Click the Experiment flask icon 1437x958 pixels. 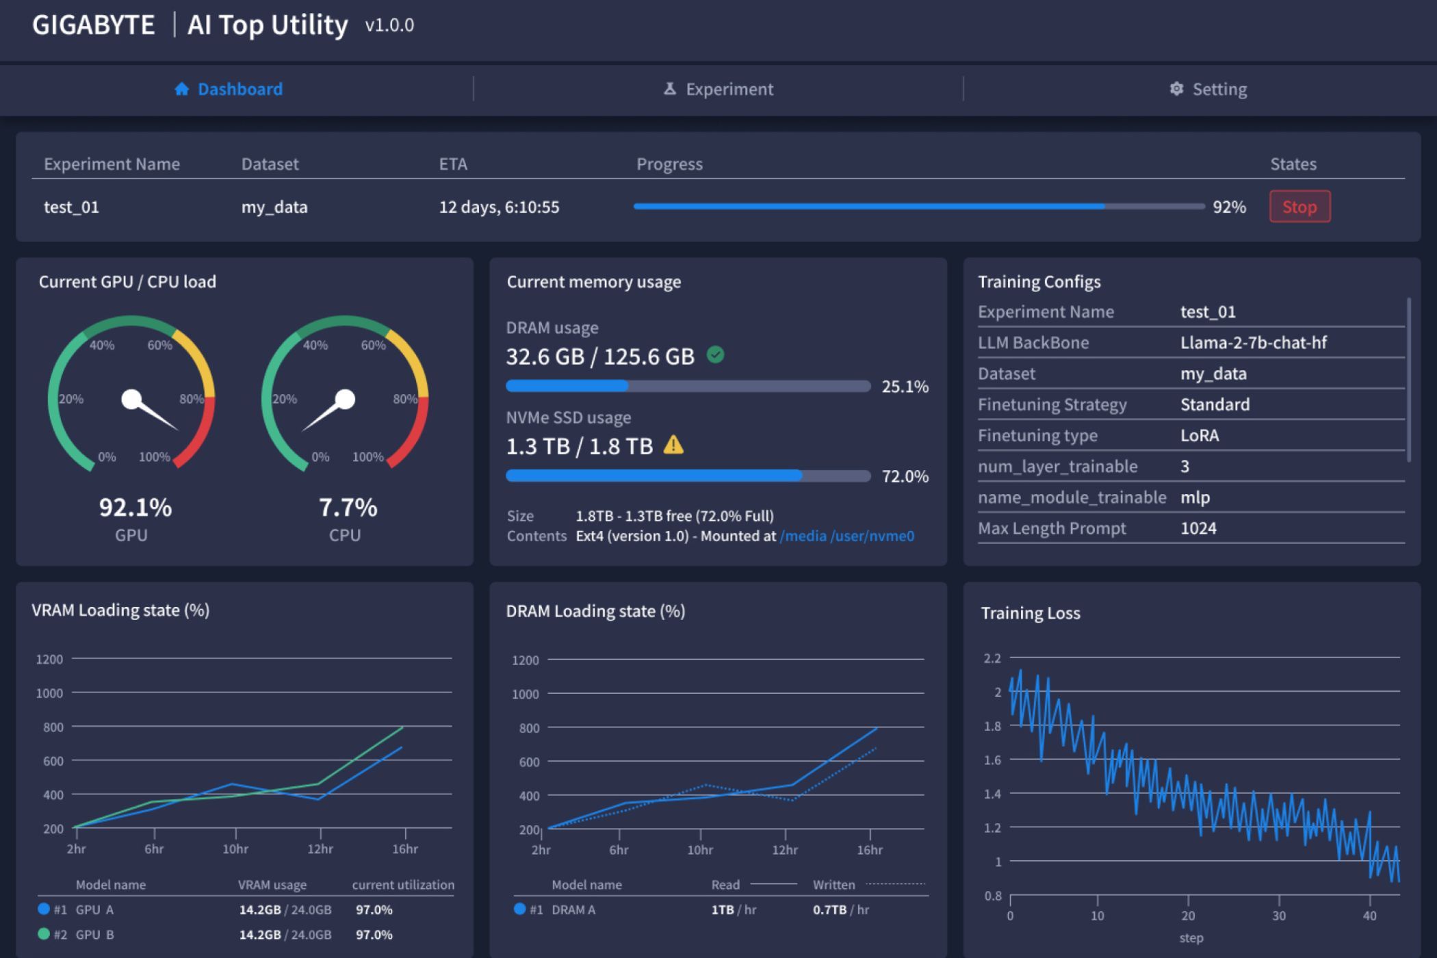pyautogui.click(x=670, y=89)
